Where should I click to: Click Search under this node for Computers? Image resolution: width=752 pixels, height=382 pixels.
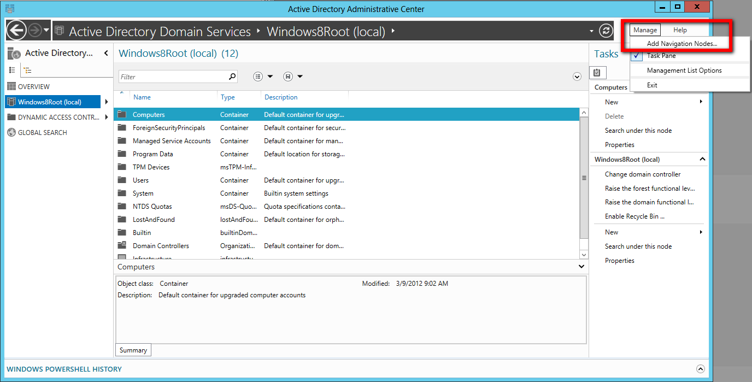click(x=638, y=131)
